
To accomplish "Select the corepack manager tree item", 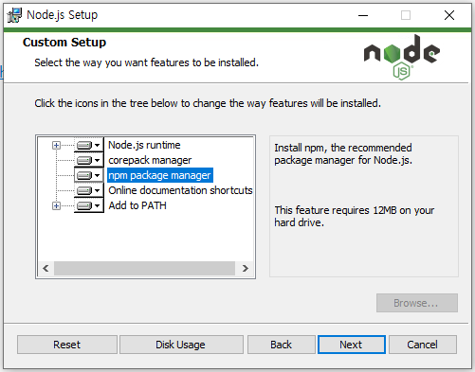I will tap(150, 160).
